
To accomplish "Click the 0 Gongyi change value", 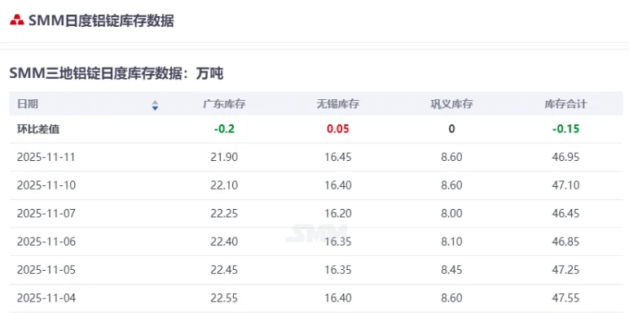I will click(x=451, y=129).
